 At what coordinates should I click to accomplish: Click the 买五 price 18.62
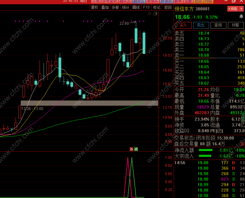pos(204,83)
